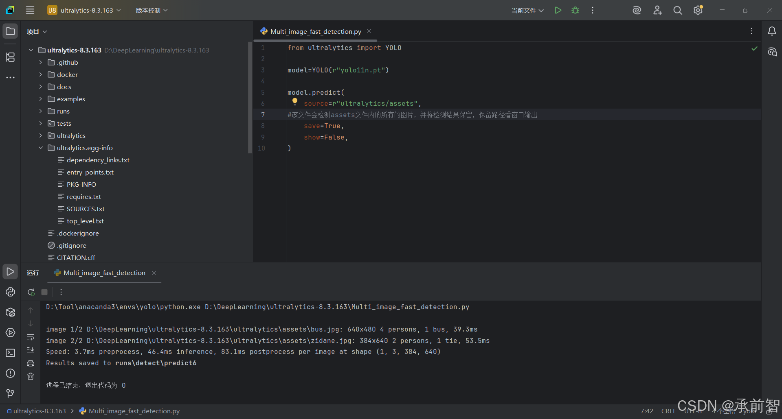The width and height of the screenshot is (782, 419).
Task: Open entry_points.txt file
Action: [x=90, y=172]
